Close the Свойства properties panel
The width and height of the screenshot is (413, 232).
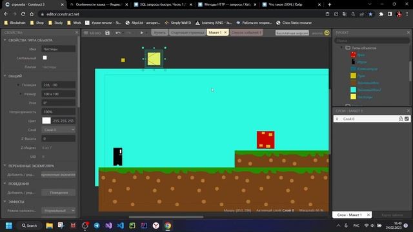pyautogui.click(x=77, y=32)
